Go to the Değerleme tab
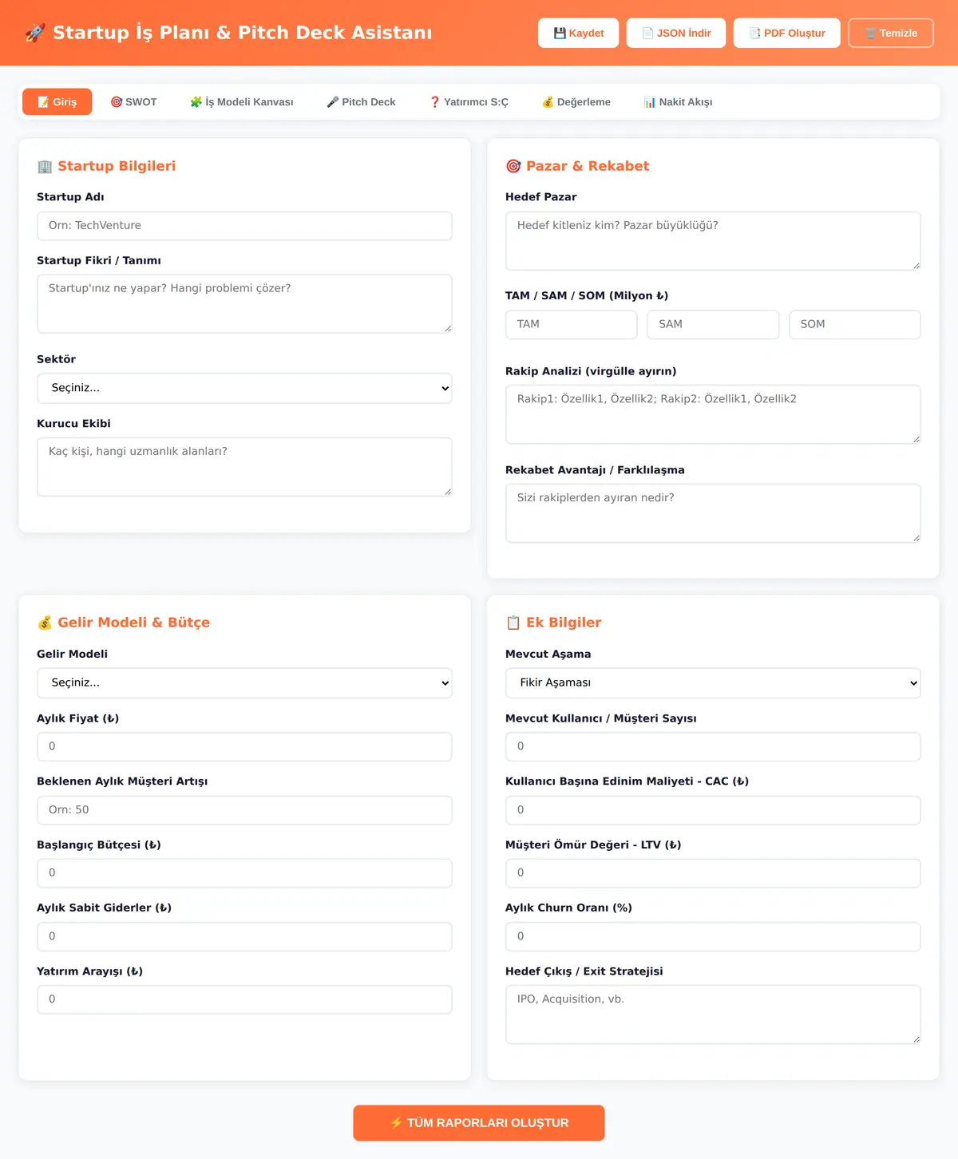Image resolution: width=958 pixels, height=1159 pixels. tap(576, 102)
